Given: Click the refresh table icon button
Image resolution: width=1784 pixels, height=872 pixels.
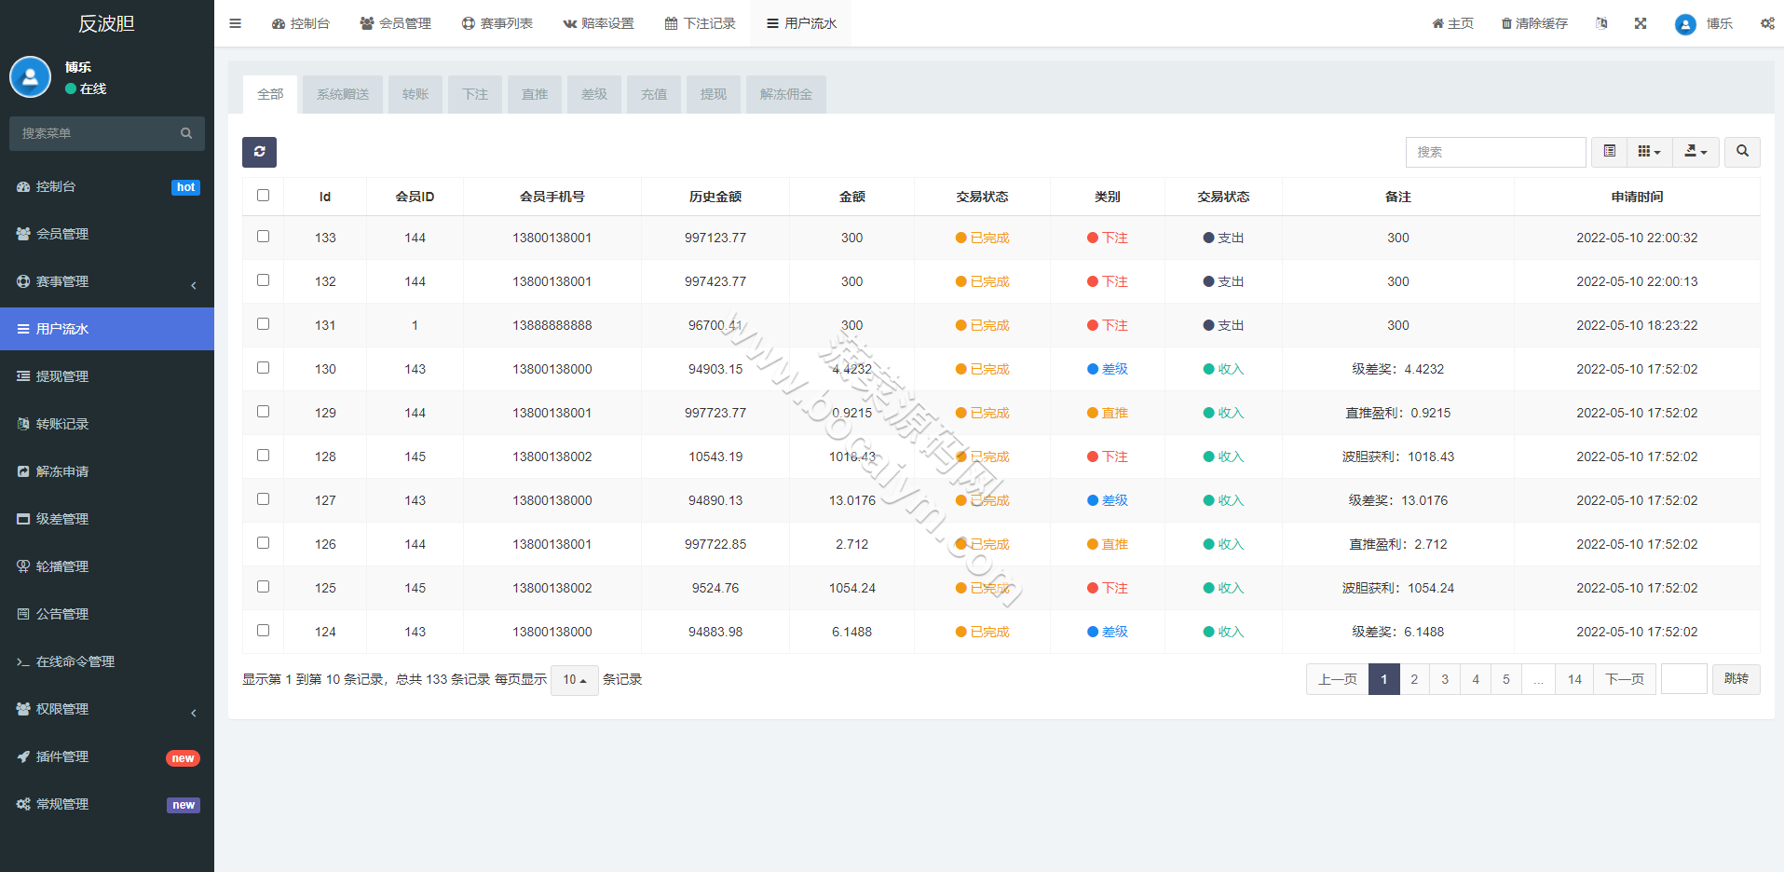Looking at the screenshot, I should pos(259,152).
